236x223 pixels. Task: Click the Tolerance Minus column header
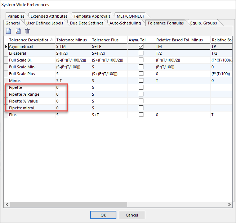(71, 40)
